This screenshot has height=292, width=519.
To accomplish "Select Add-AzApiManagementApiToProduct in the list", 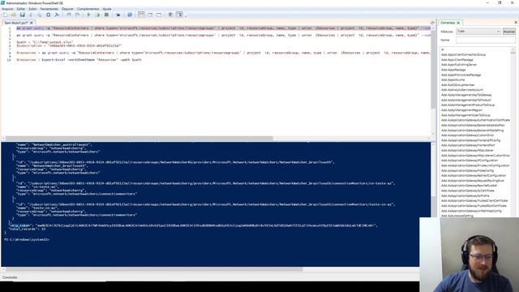I will [465, 100].
